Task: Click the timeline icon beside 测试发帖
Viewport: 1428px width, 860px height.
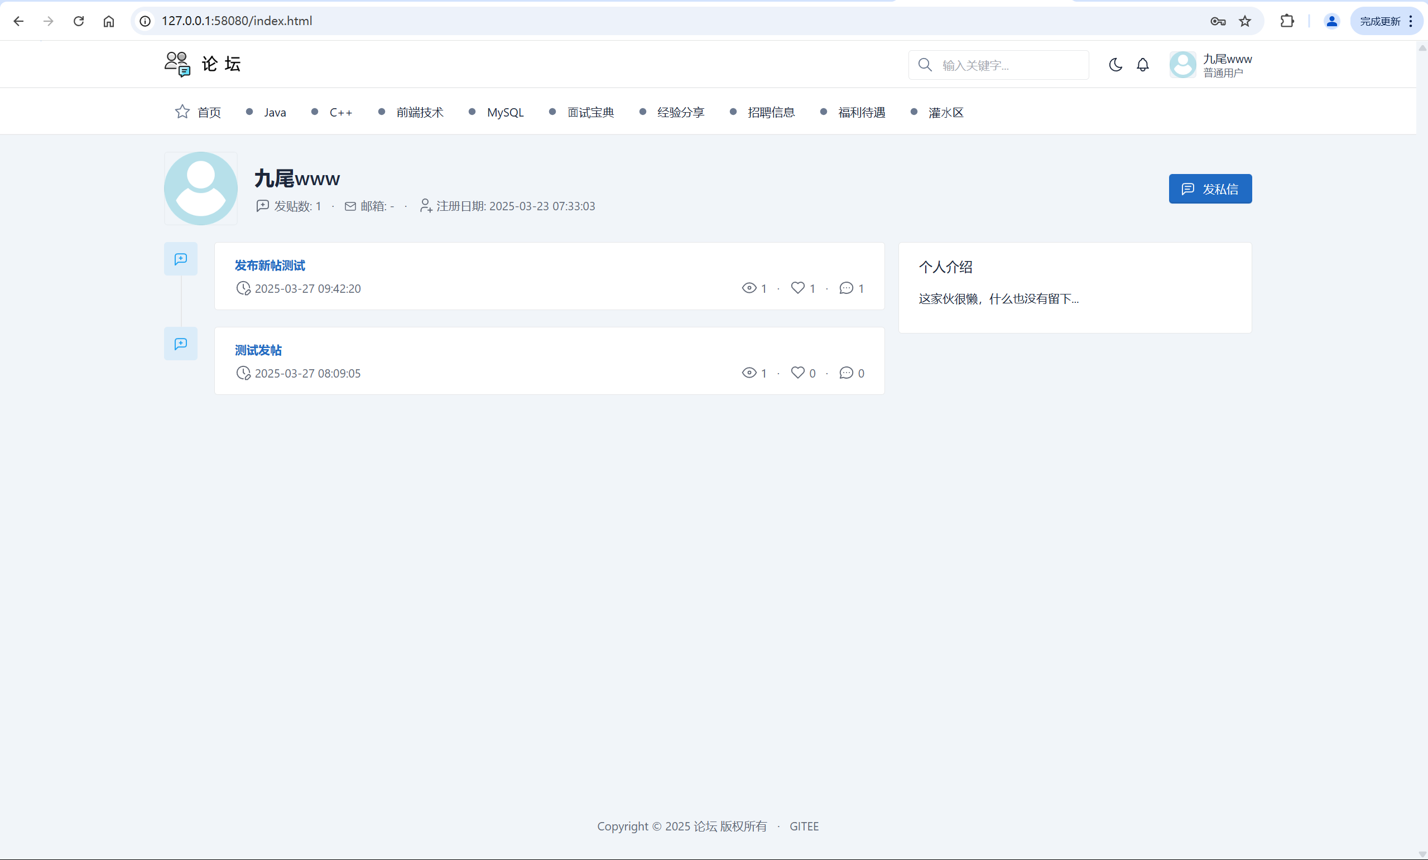Action: 181,344
